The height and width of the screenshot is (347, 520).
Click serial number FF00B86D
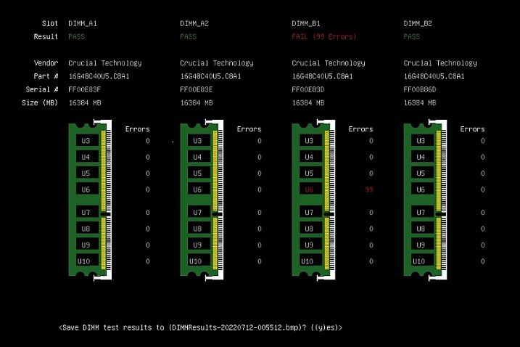[420, 89]
